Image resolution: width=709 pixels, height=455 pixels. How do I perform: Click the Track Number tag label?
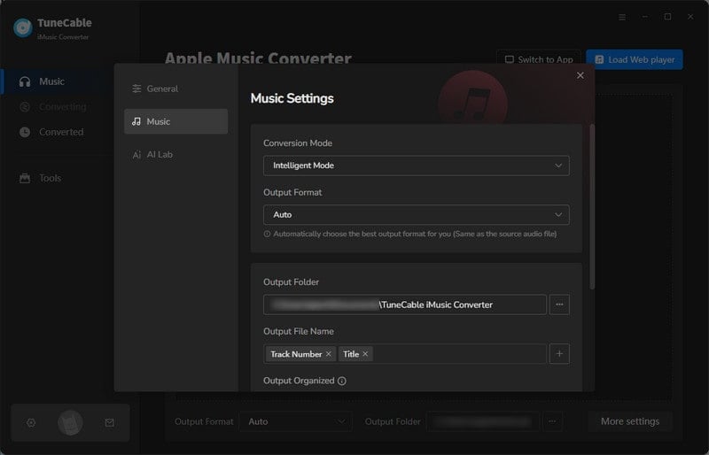tap(296, 355)
